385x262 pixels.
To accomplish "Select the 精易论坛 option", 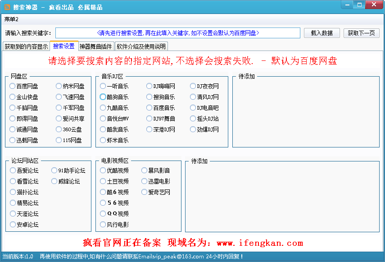I will tap(24, 203).
